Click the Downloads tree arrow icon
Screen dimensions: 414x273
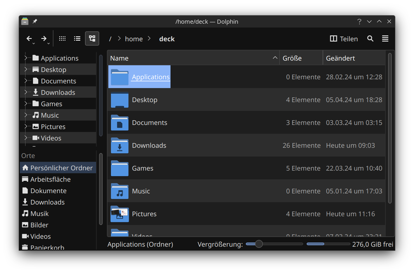(x=36, y=92)
